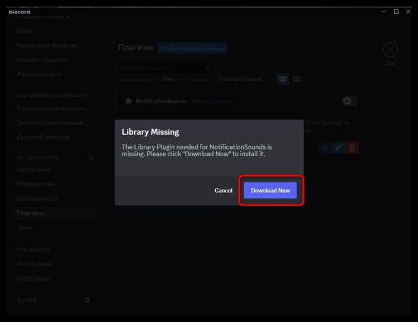
Task: Open 'Зарегистрированные' games settings
Action: [54, 123]
